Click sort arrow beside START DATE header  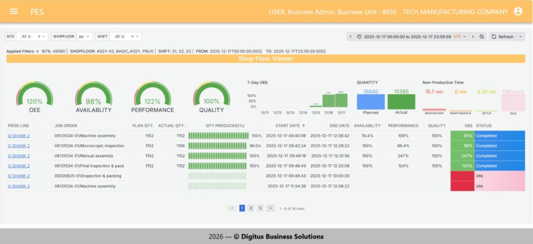303,126
